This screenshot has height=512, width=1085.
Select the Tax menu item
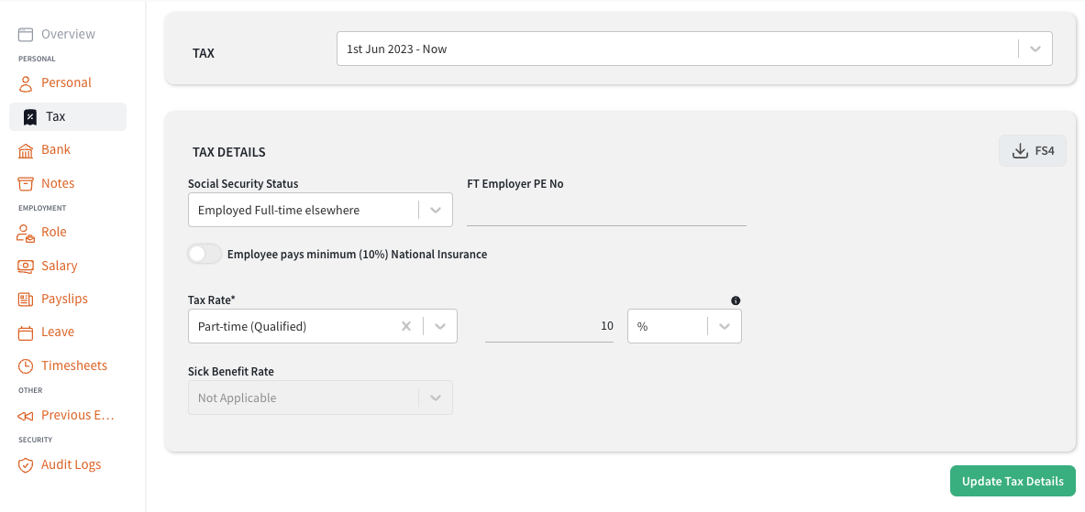pyautogui.click(x=68, y=116)
